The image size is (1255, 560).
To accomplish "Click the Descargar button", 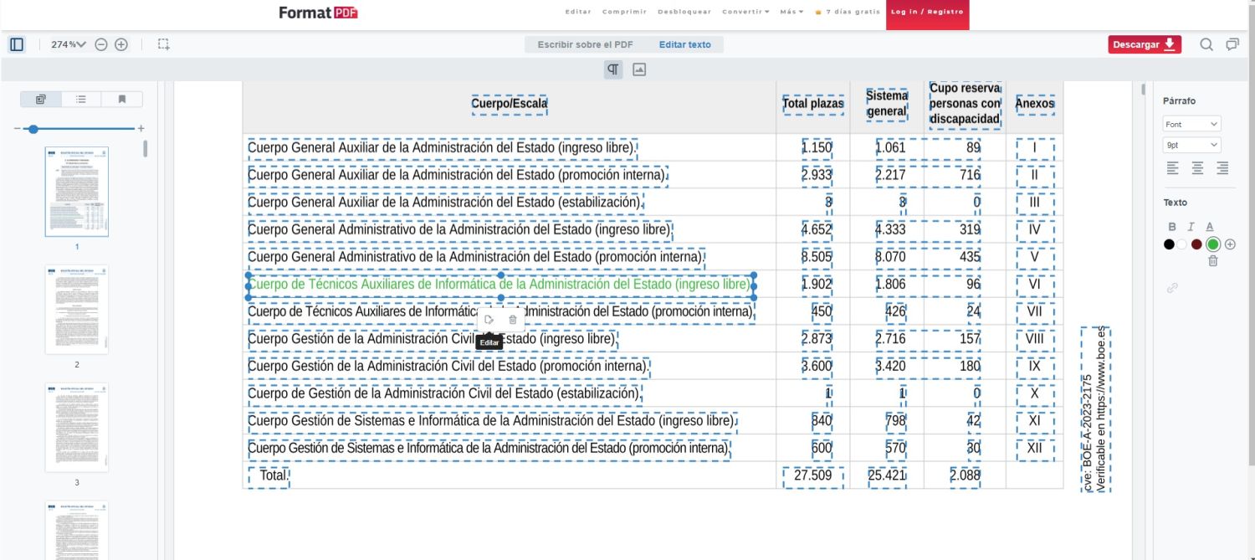I will [1144, 44].
